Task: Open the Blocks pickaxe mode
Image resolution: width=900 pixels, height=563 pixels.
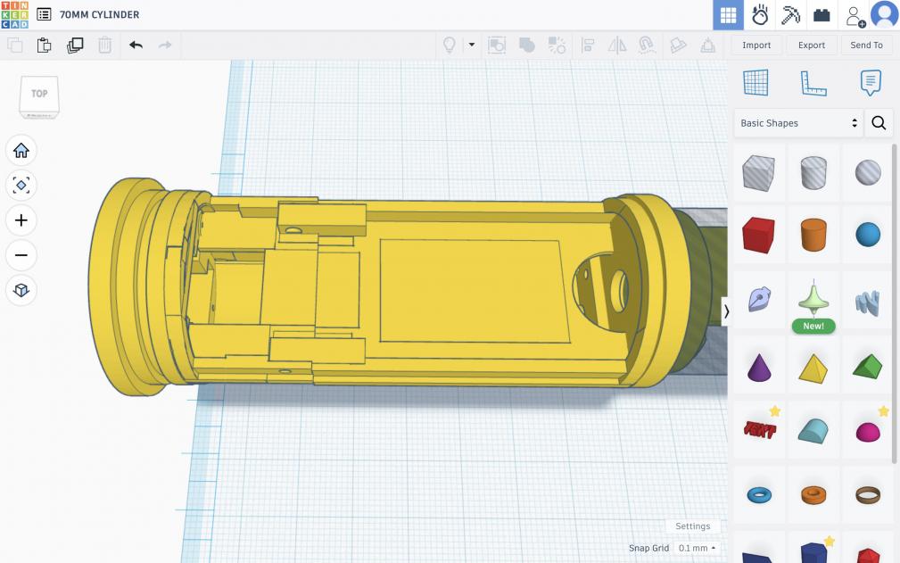Action: (790, 15)
